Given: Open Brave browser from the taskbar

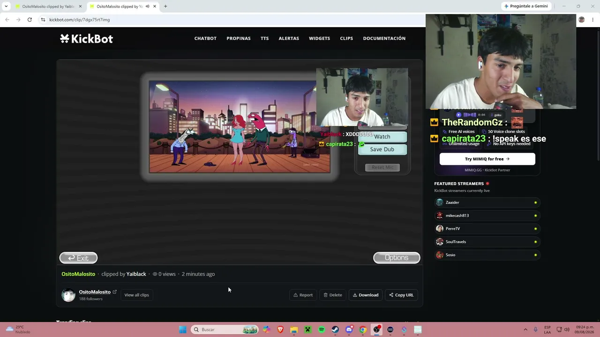Looking at the screenshot, I should tap(280, 330).
